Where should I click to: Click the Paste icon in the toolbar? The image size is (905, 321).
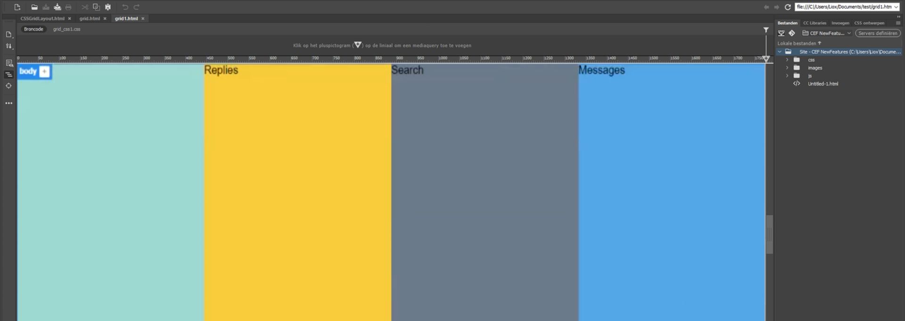coord(108,7)
